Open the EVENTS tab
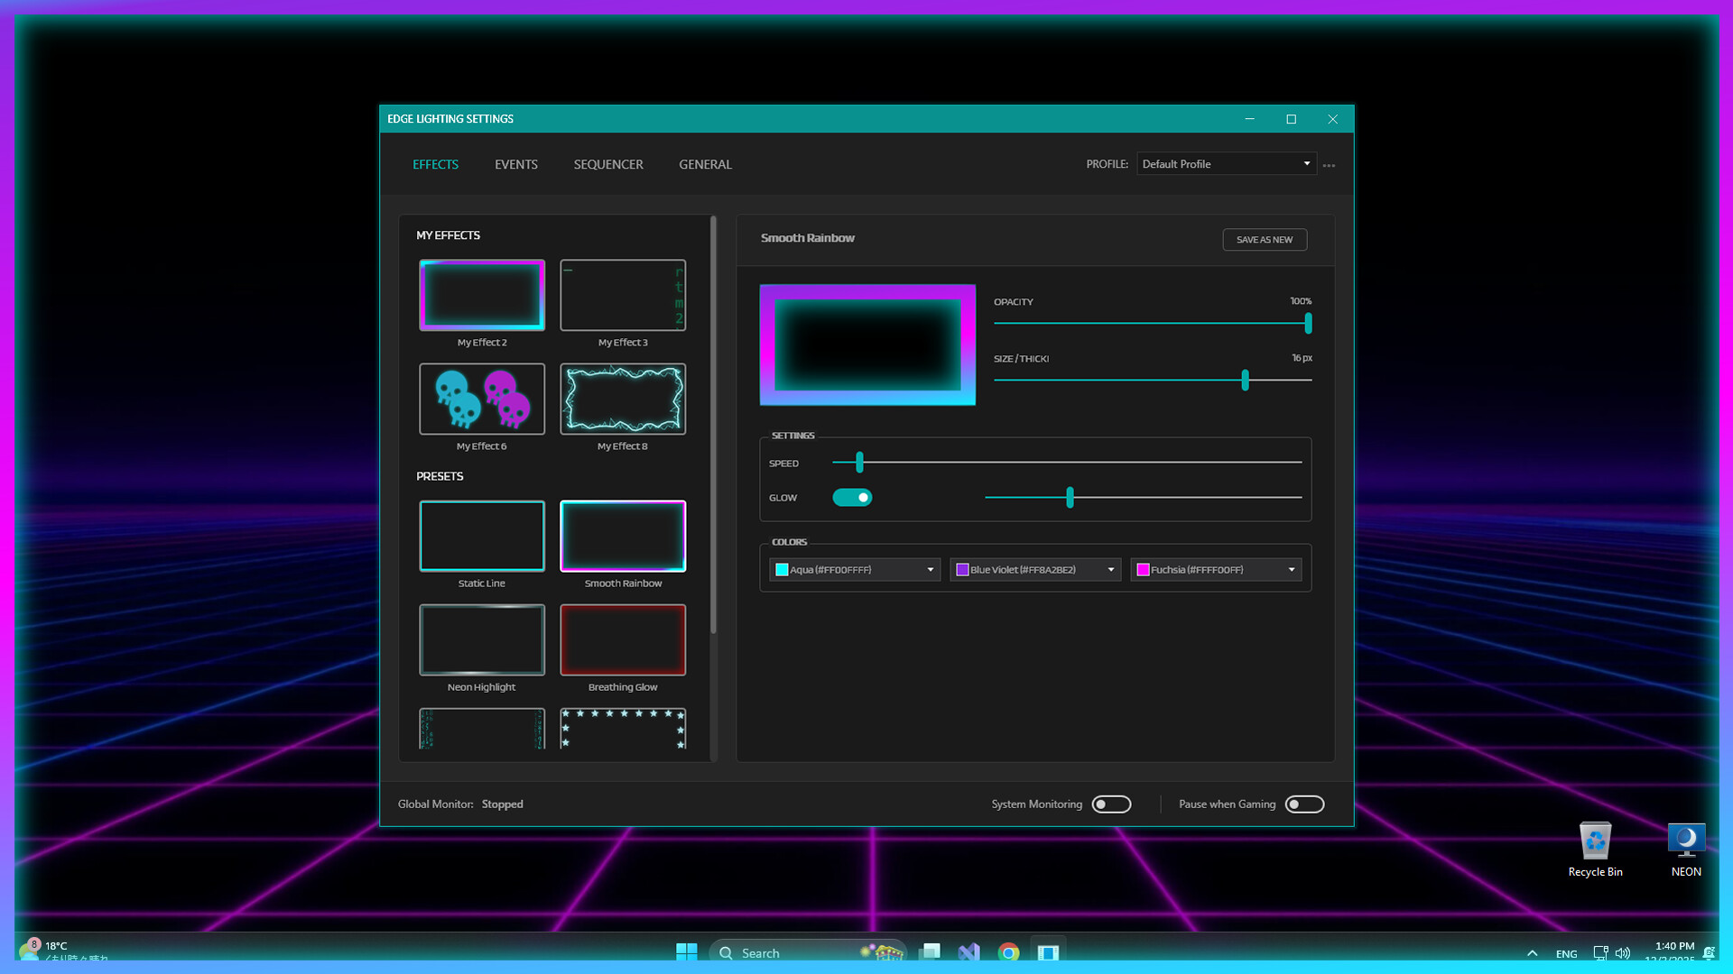Viewport: 1733px width, 974px height. (x=515, y=164)
